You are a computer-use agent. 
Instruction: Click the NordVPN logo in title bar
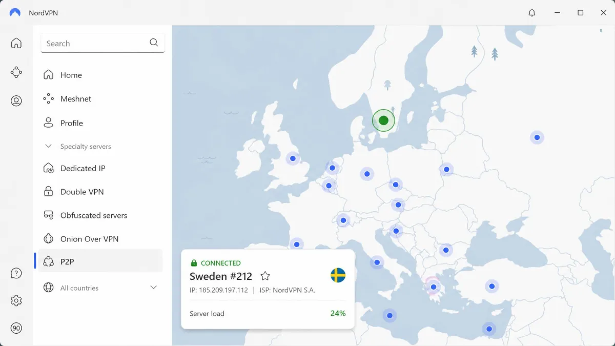click(x=15, y=13)
